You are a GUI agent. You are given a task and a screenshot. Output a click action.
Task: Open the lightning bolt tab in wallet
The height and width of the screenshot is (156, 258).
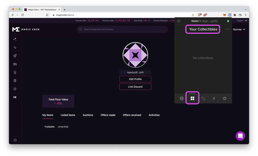point(214,98)
